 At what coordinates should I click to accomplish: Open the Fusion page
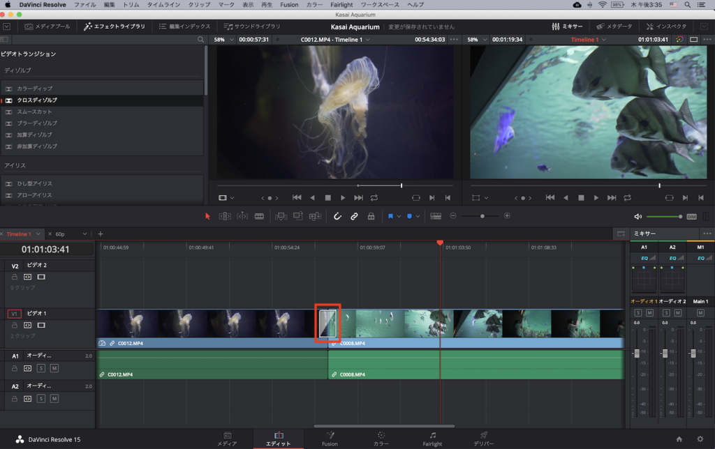(x=330, y=438)
